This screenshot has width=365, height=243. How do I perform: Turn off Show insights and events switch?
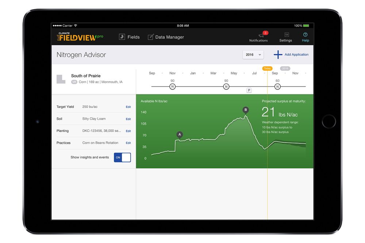point(122,157)
